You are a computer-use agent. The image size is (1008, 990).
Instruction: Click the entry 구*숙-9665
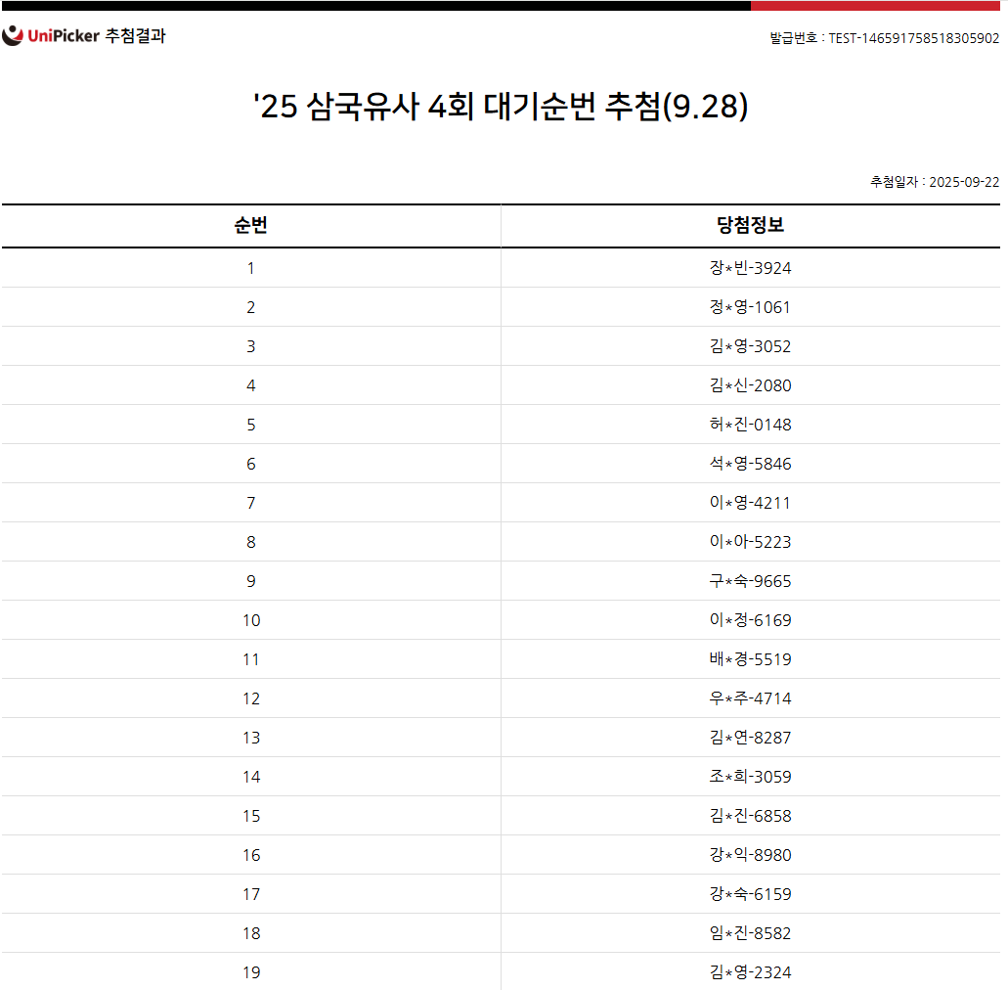(x=750, y=581)
